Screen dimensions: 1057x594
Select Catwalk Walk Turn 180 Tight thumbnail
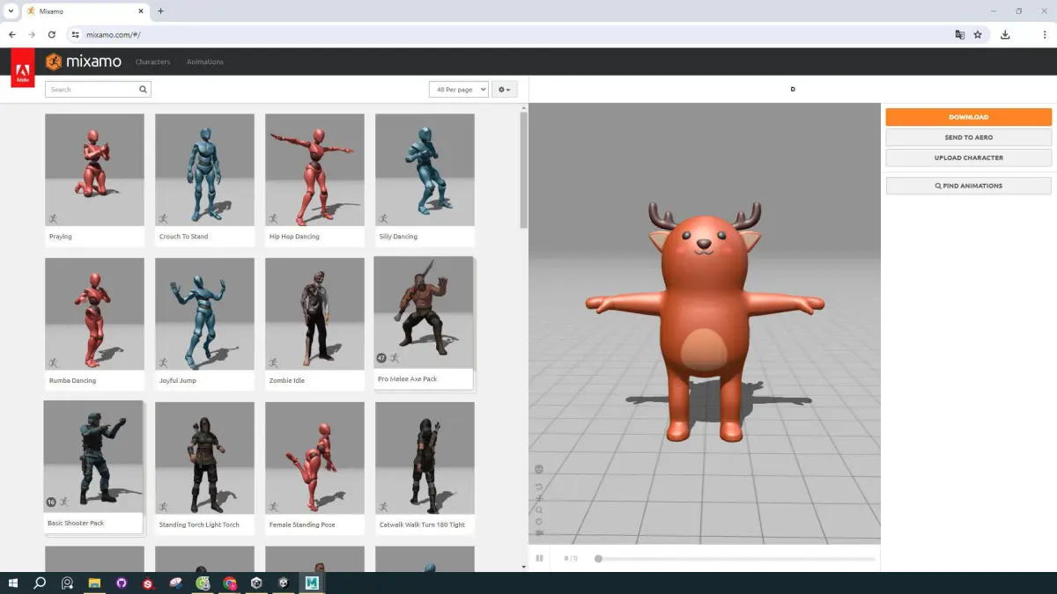425,458
